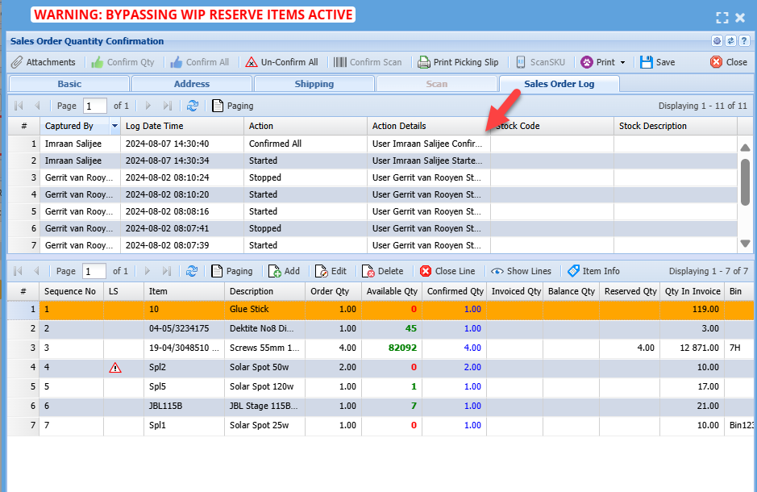Refresh the sales order log grid

coord(193,106)
